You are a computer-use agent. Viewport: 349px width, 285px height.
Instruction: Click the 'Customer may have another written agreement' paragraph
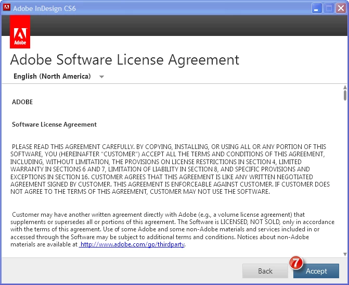(172, 229)
